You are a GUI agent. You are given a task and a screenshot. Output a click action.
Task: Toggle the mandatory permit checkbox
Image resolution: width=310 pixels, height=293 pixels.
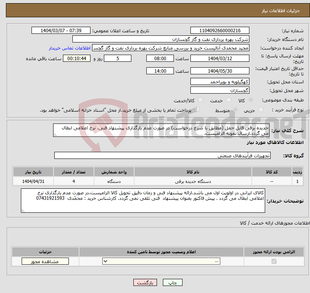coord(274,262)
